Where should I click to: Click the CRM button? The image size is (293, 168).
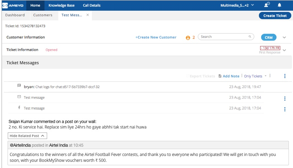[268, 37]
